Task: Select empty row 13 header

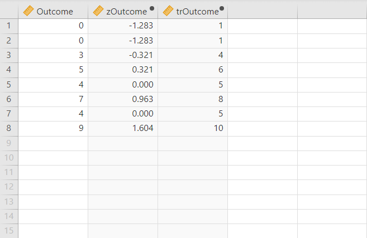Action: (x=9, y=202)
